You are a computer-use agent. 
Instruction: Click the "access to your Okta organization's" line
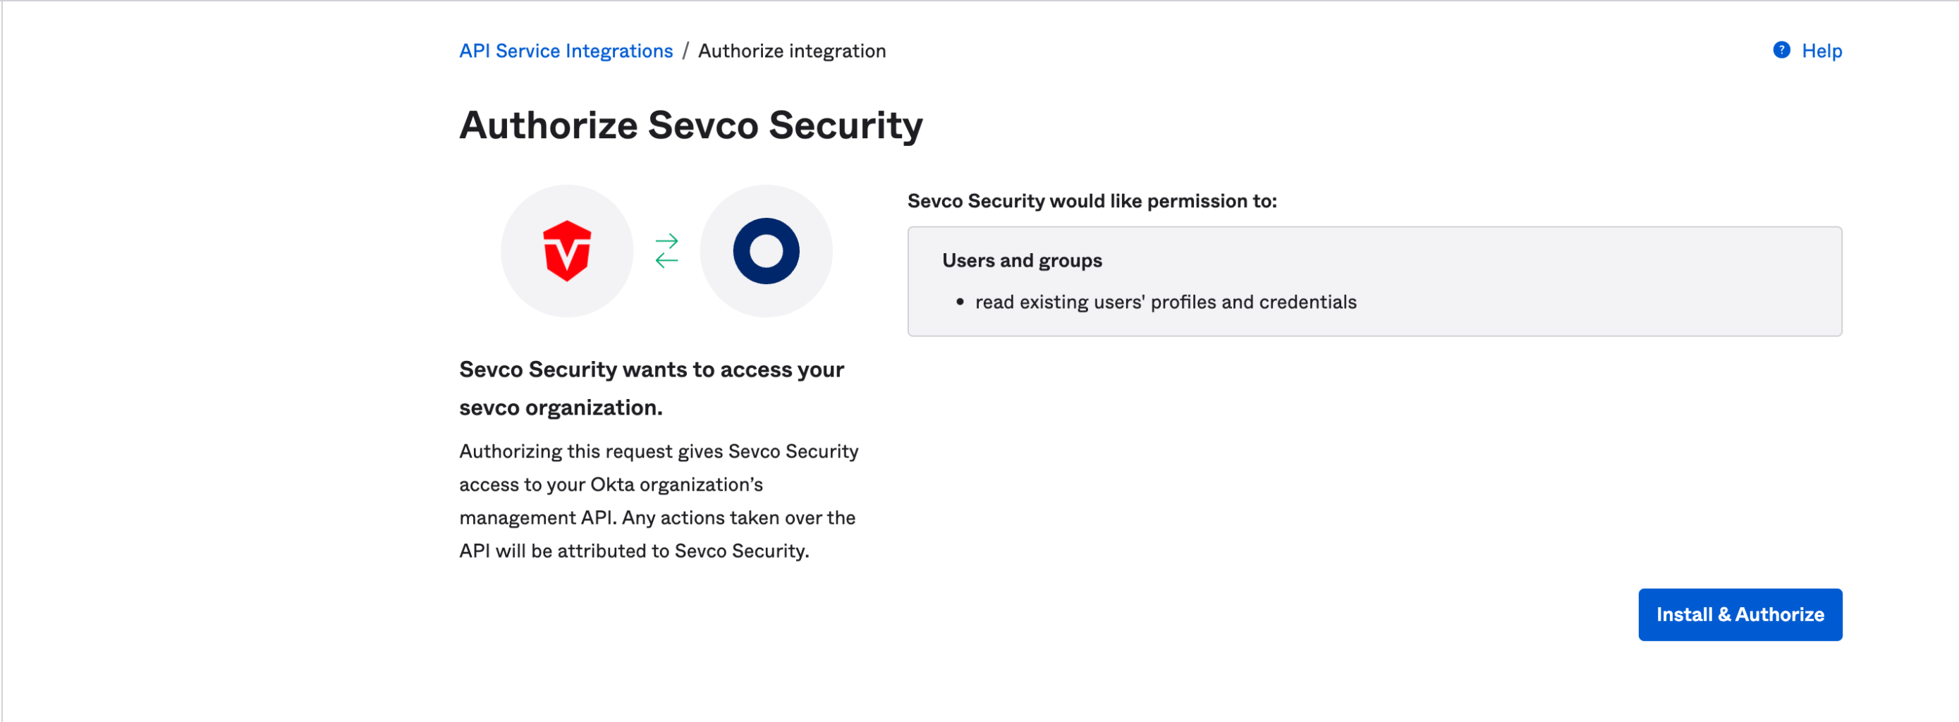[x=611, y=485]
